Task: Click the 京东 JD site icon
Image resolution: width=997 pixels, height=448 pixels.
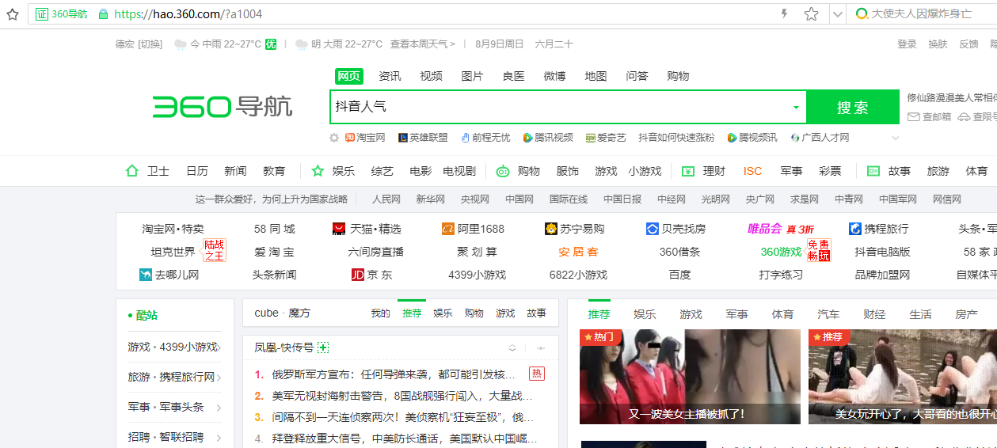Action: tap(358, 275)
